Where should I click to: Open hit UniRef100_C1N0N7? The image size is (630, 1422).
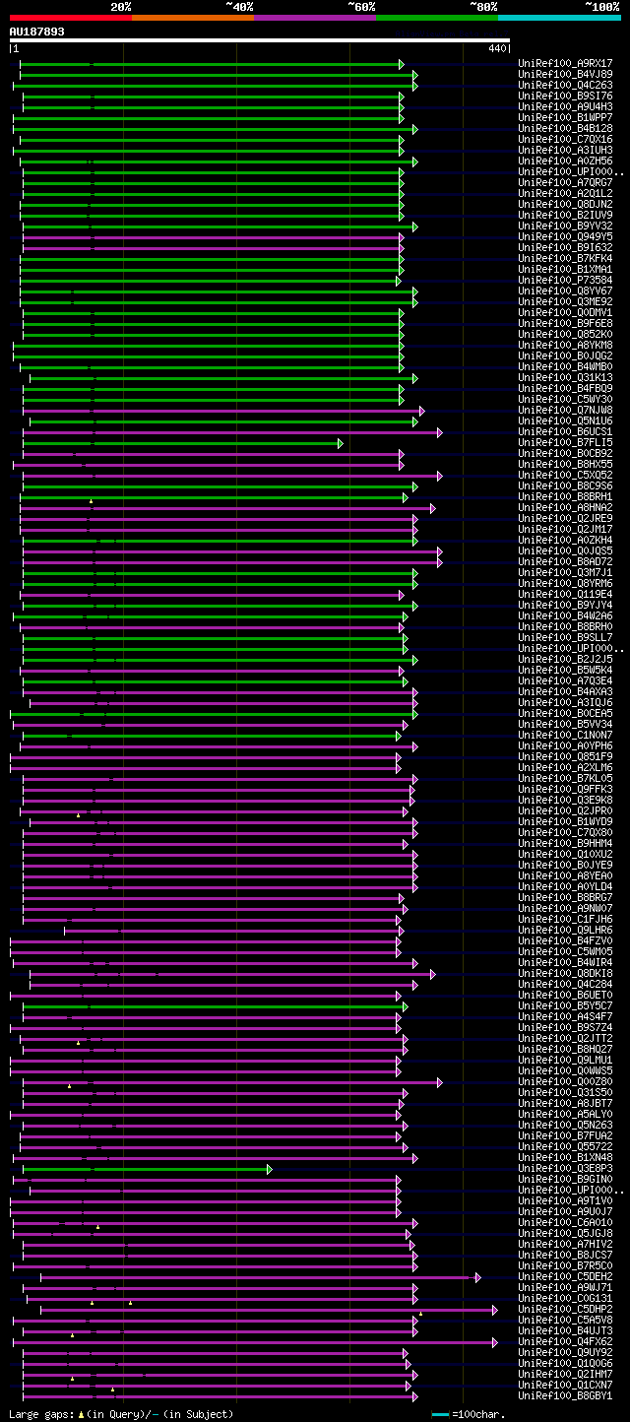[565, 736]
